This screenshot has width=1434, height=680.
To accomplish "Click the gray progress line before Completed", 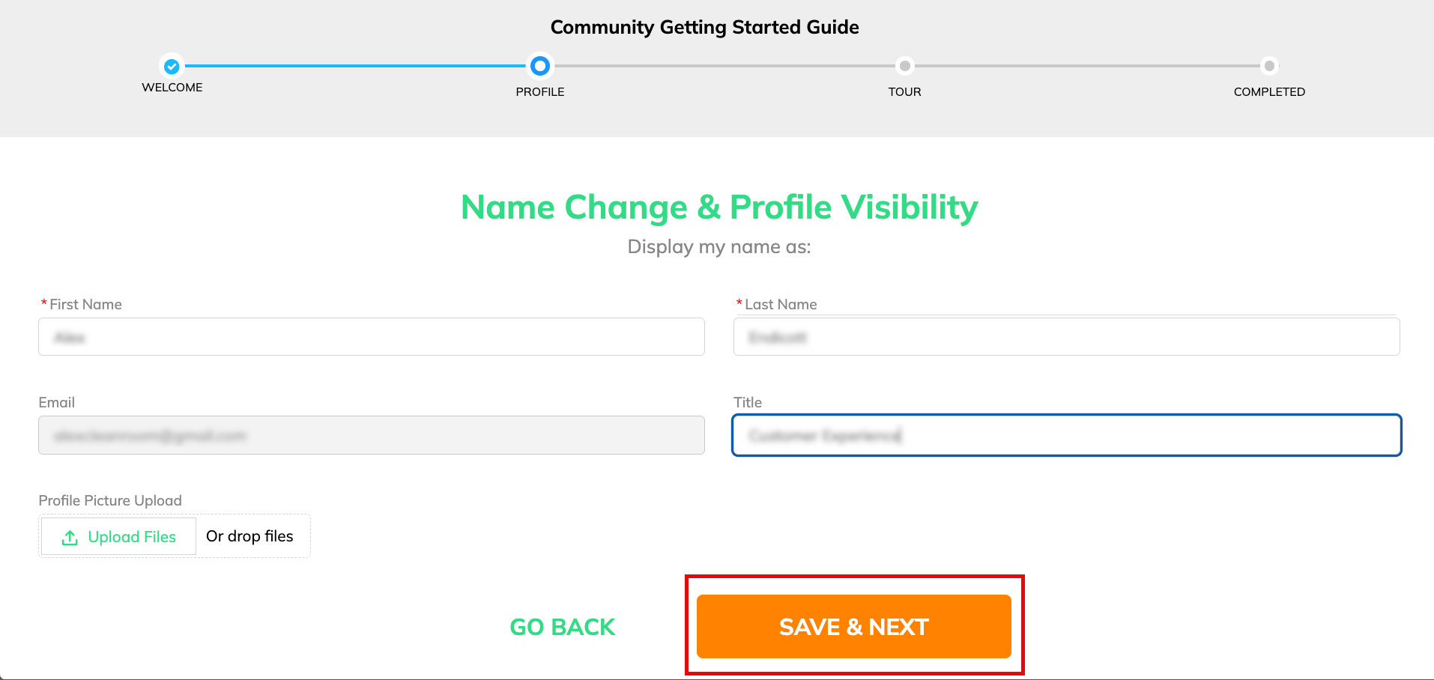I will pyautogui.click(x=1086, y=66).
